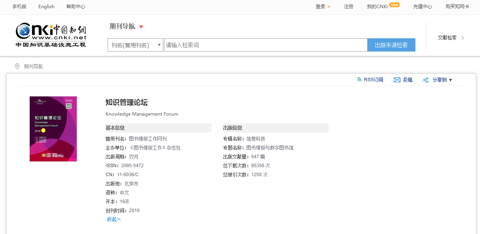Click the share network icon

426,80
